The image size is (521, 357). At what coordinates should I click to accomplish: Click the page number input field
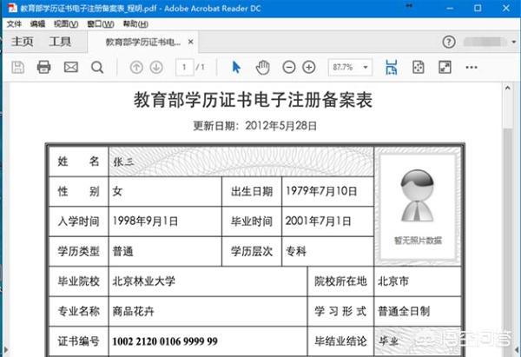[184, 68]
